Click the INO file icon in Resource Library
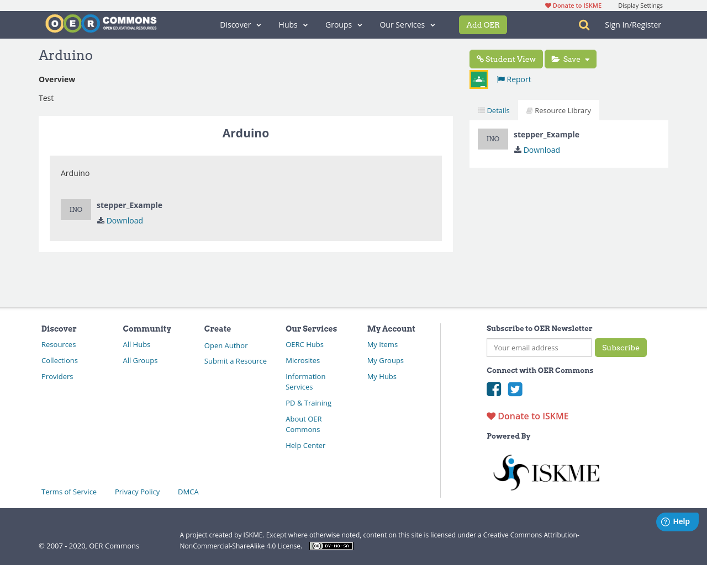 [x=493, y=139]
